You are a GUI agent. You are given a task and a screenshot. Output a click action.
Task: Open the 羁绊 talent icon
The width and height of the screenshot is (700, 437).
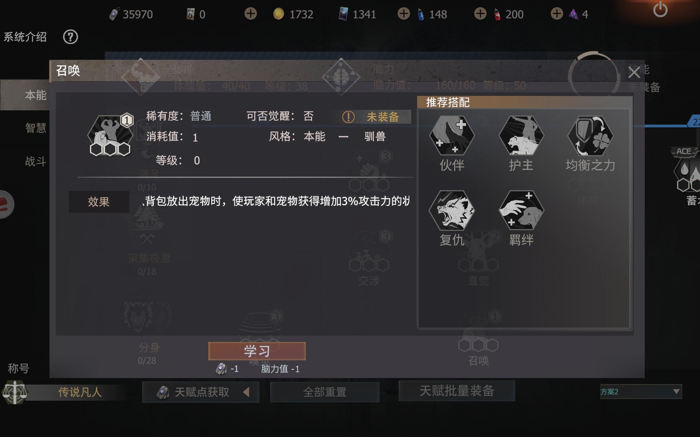(521, 210)
